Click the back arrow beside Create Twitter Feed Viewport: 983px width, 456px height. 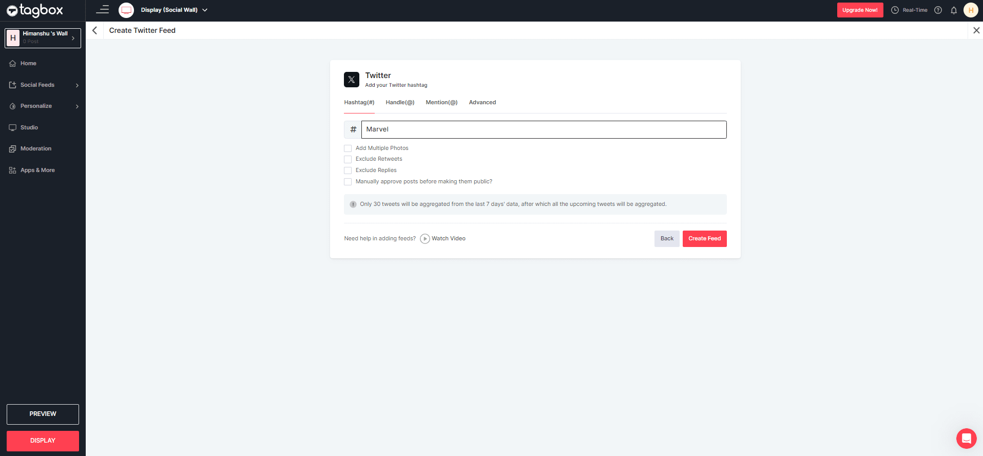point(94,30)
